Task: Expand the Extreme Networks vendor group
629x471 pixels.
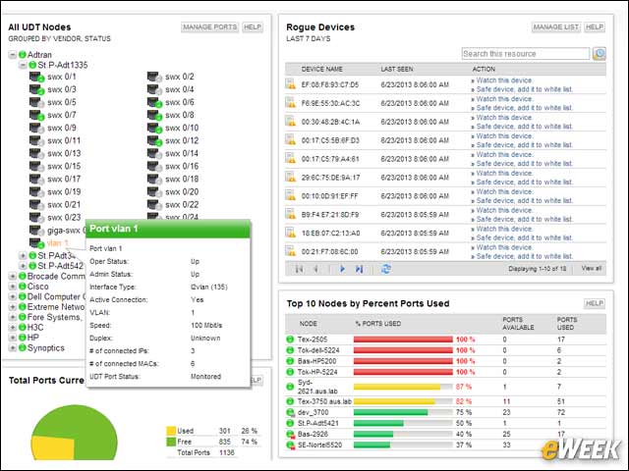Action: click(x=13, y=307)
